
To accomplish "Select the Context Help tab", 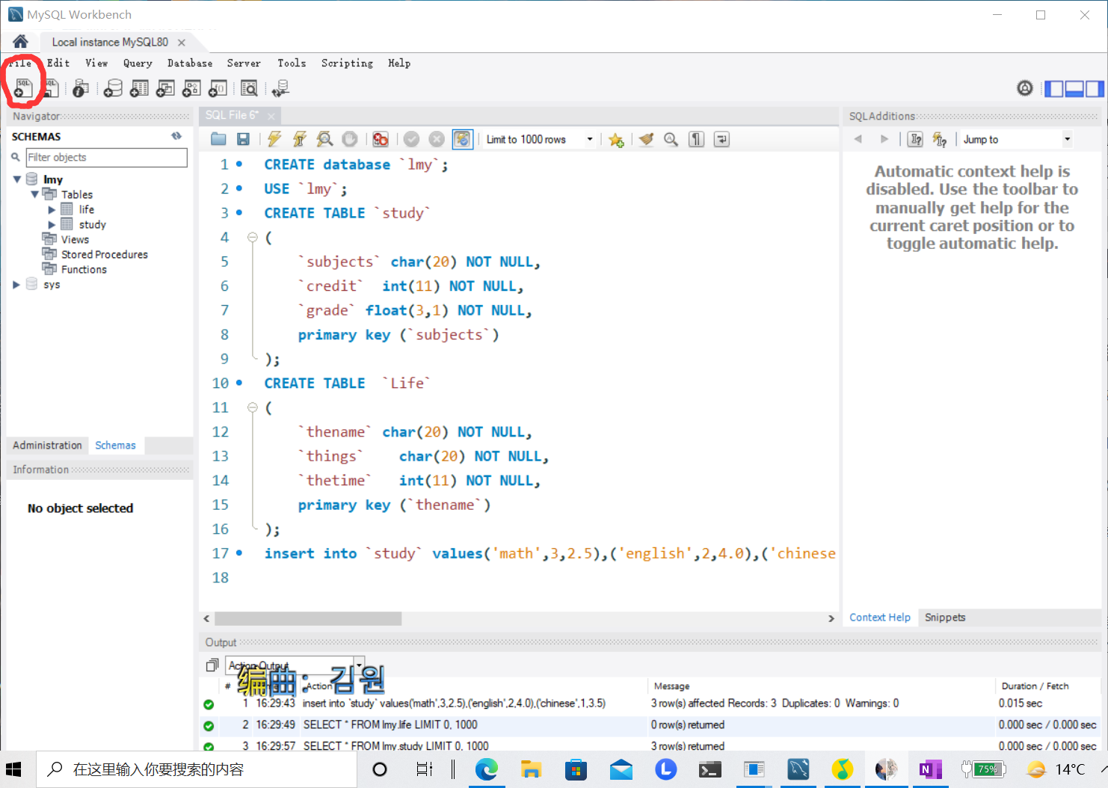I will pos(880,618).
